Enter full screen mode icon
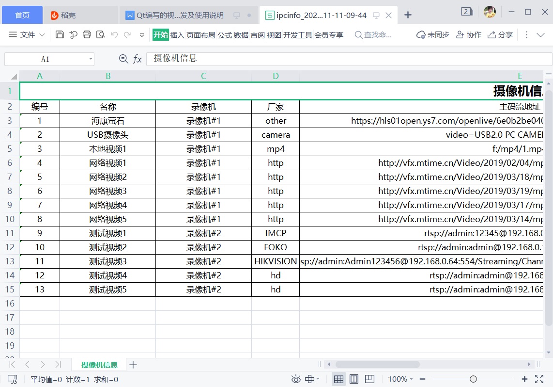The width and height of the screenshot is (553, 387). coord(539,379)
